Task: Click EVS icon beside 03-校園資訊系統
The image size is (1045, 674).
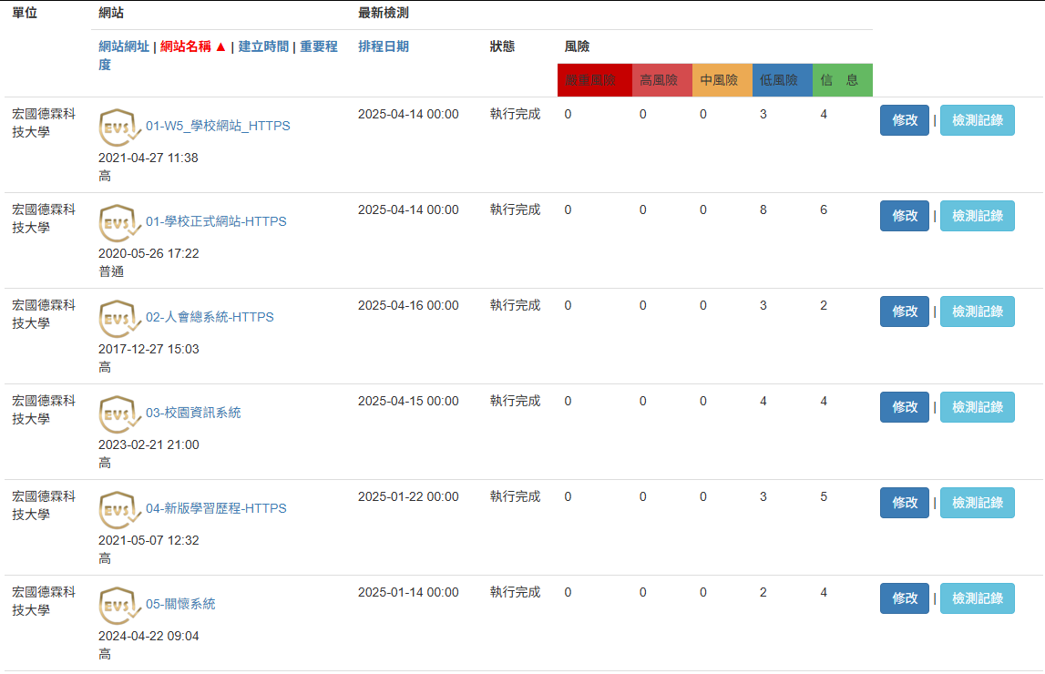Action: (120, 414)
